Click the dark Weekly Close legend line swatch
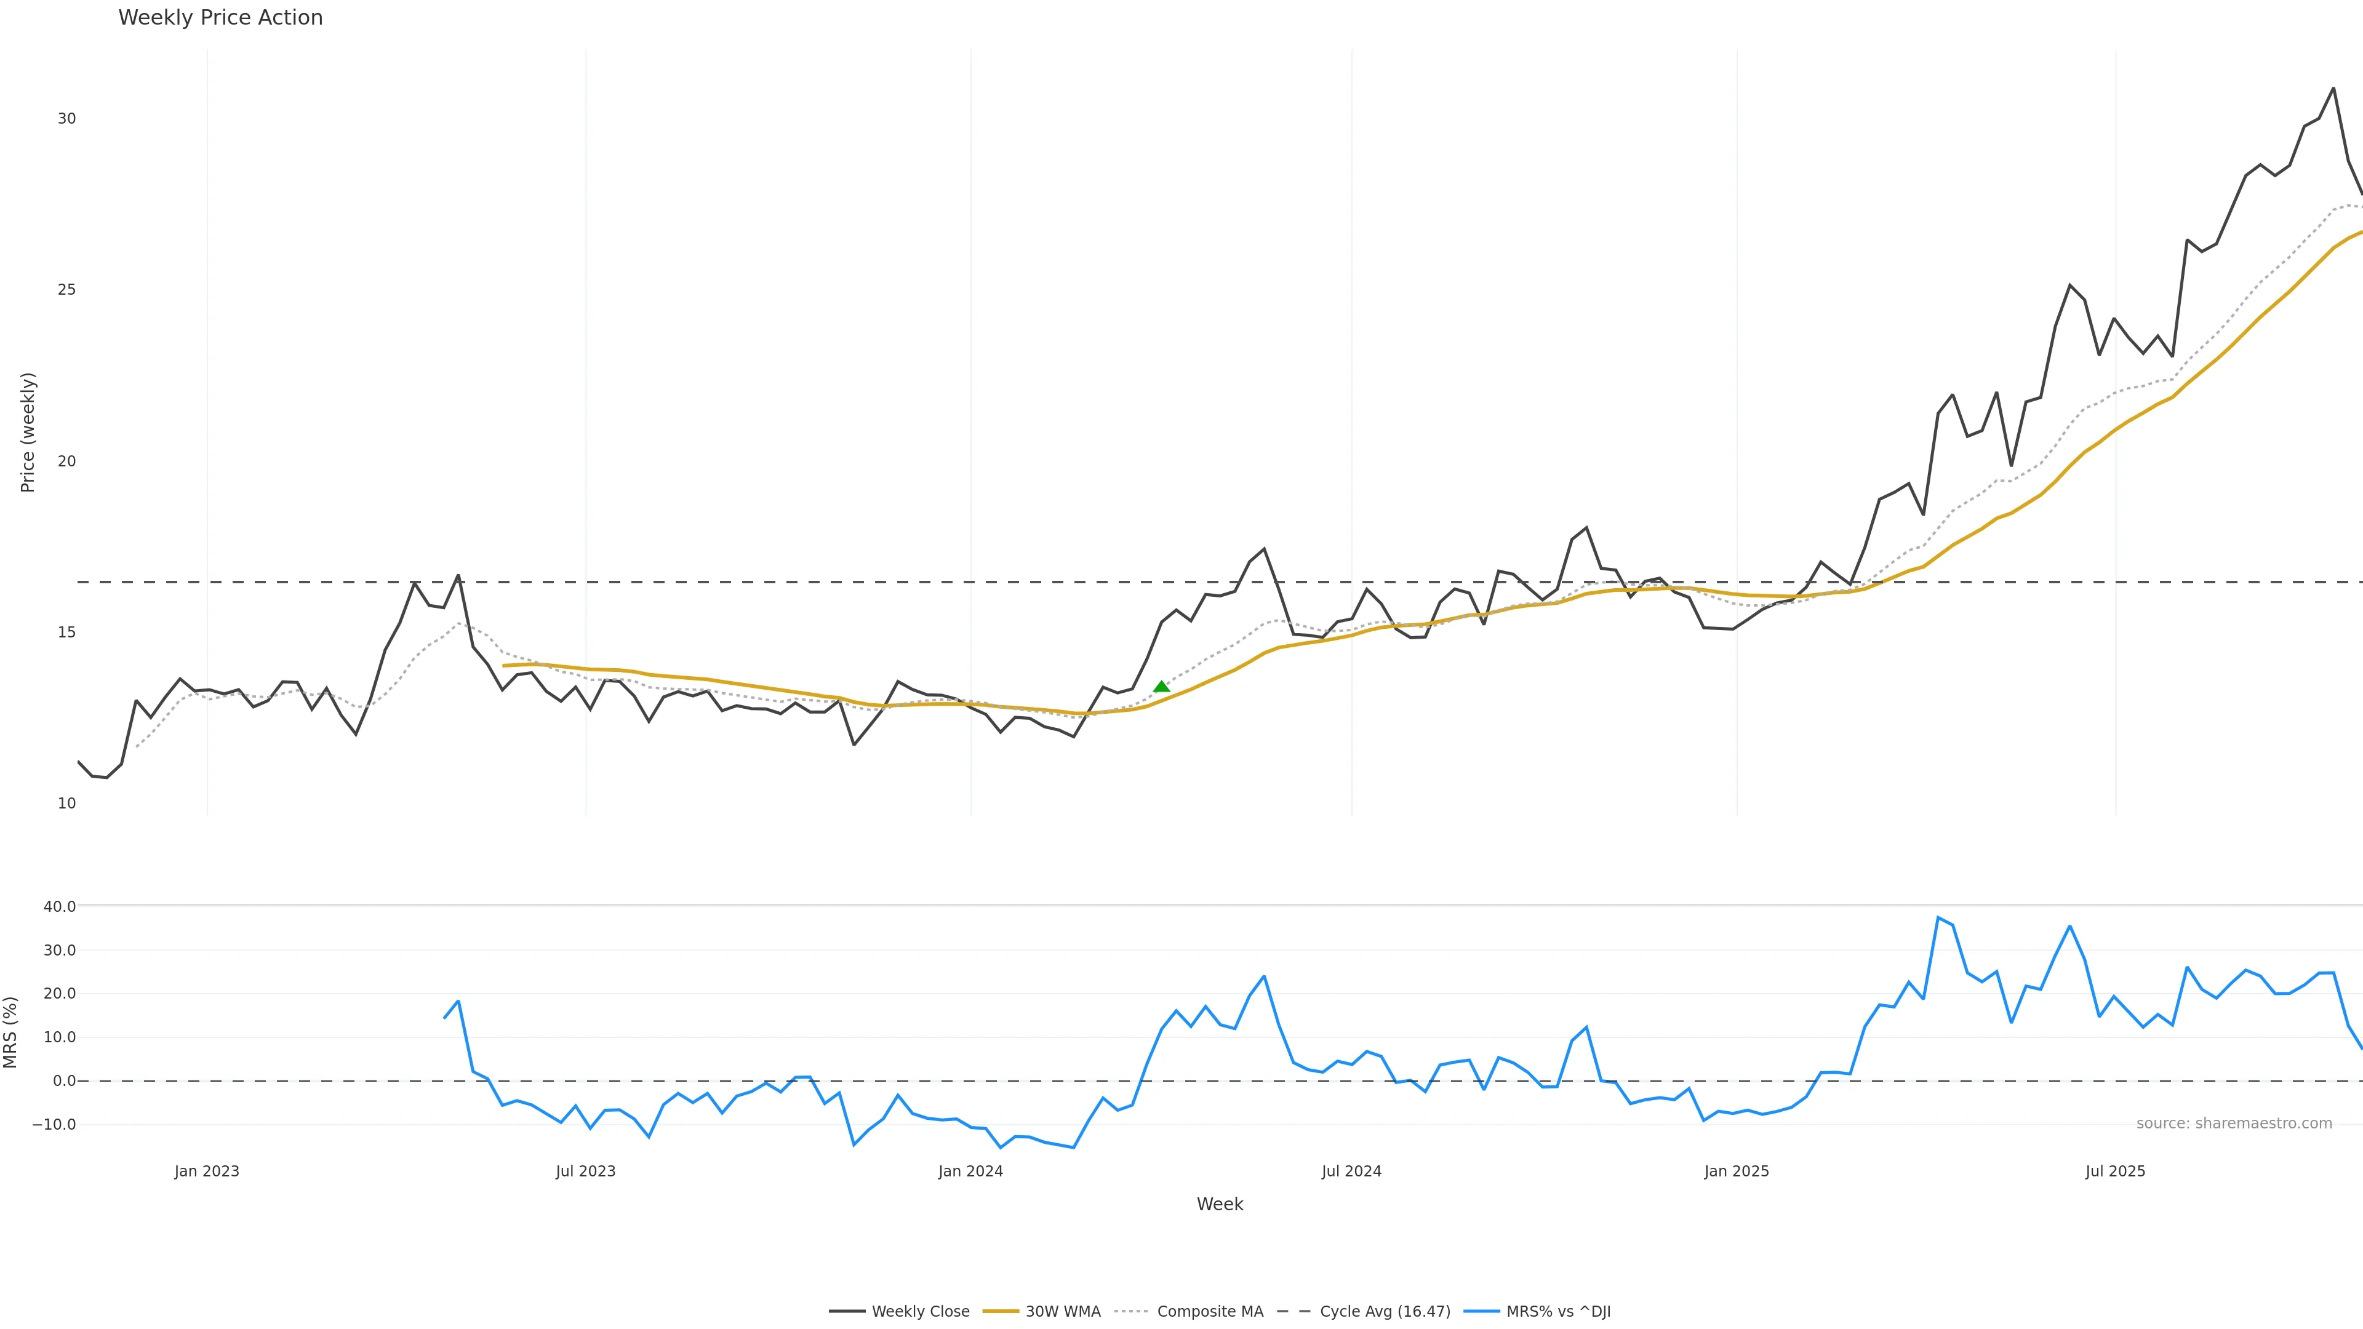The image size is (2363, 1329). coord(847,1312)
